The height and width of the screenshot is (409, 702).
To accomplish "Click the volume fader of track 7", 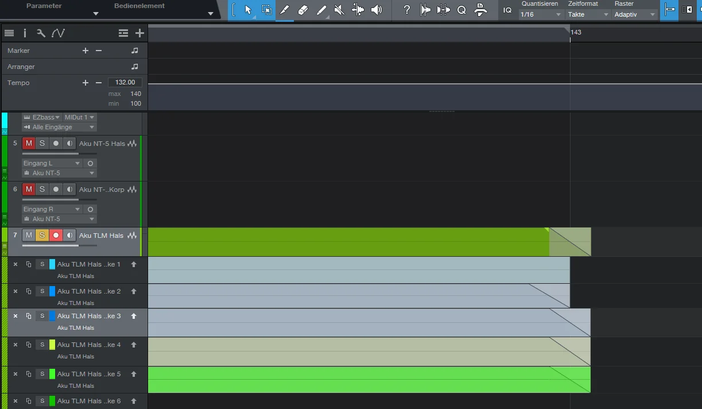I will tap(59, 245).
